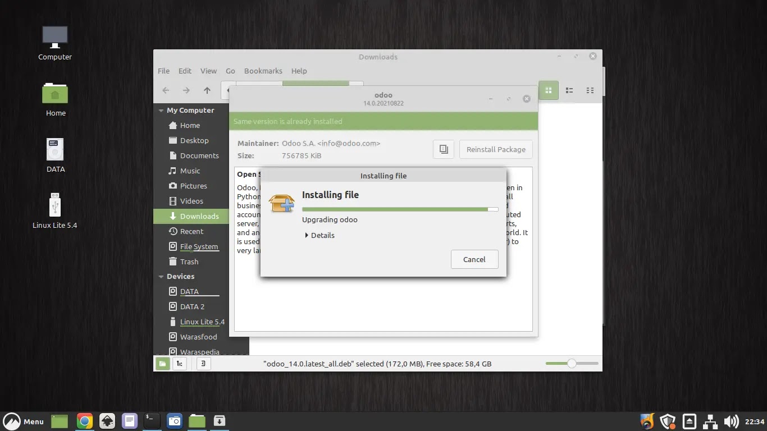The height and width of the screenshot is (431, 767).
Task: Click the eject icon in system tray
Action: [x=690, y=421]
